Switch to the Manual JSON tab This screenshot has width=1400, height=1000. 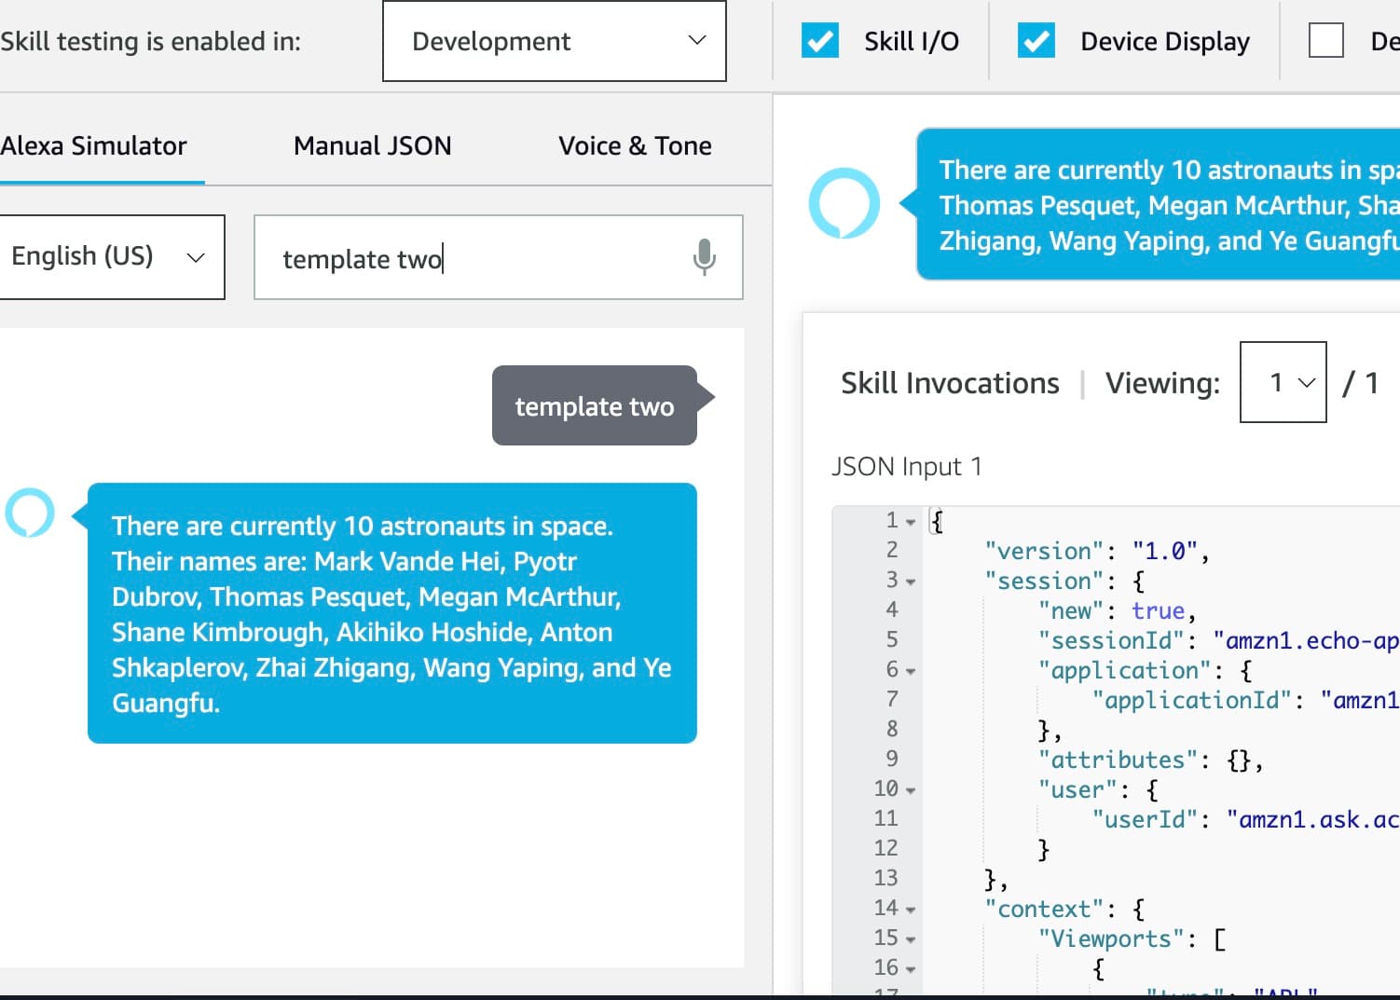coord(373,146)
